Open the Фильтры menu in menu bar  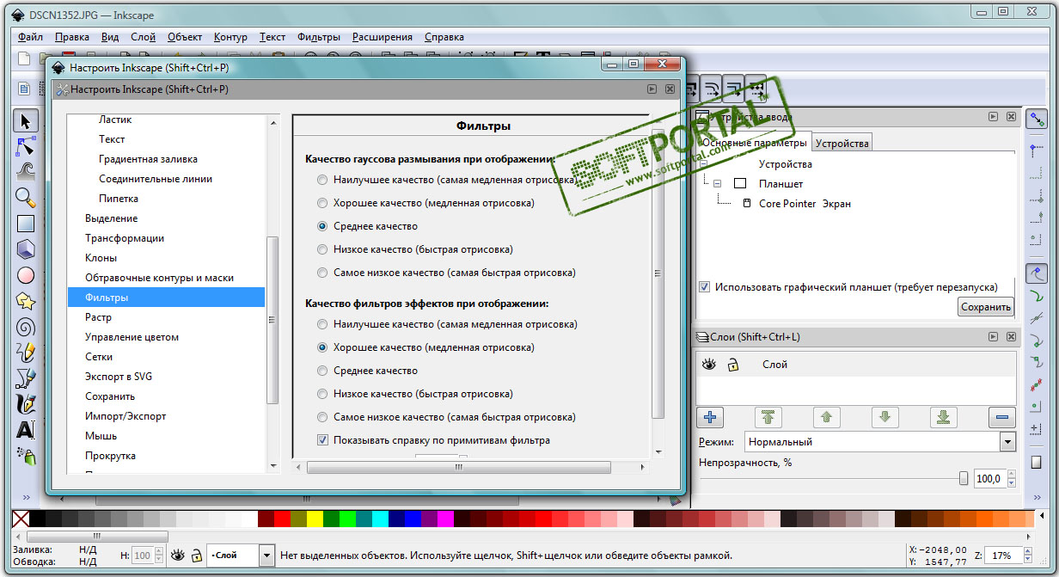(319, 37)
